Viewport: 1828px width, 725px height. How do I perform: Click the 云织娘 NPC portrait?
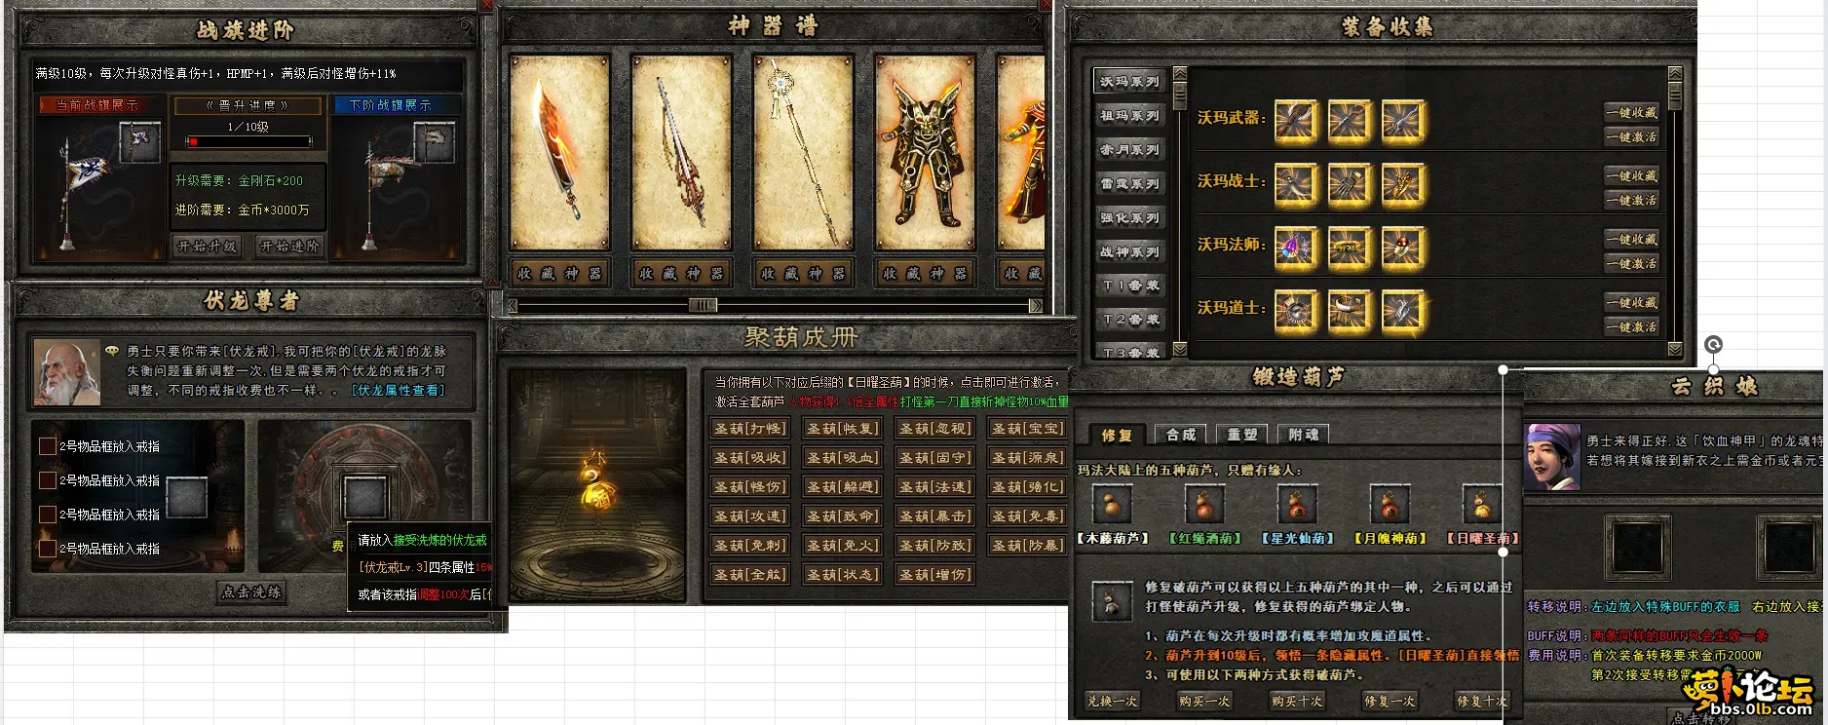[x=1553, y=456]
